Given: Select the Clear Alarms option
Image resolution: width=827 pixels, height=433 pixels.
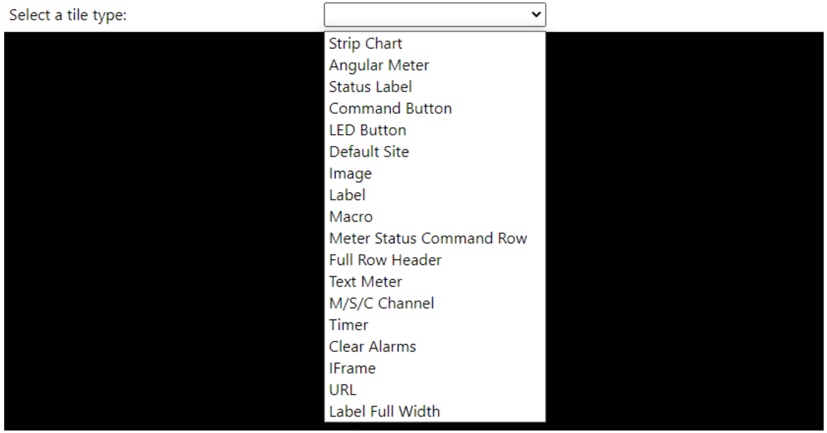Looking at the screenshot, I should click(x=372, y=347).
